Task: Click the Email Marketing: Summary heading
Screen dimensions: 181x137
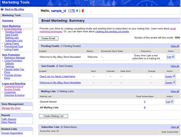Action: coord(63,21)
